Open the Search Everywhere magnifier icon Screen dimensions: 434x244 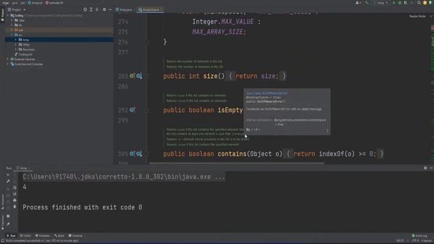pos(419,3)
